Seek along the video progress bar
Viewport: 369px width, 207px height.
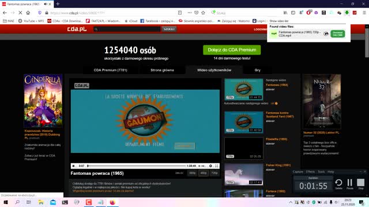(x=137, y=166)
